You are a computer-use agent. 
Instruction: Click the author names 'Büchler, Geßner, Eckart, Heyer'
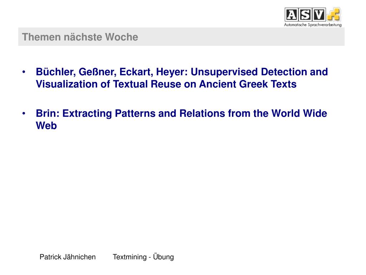coord(112,72)
